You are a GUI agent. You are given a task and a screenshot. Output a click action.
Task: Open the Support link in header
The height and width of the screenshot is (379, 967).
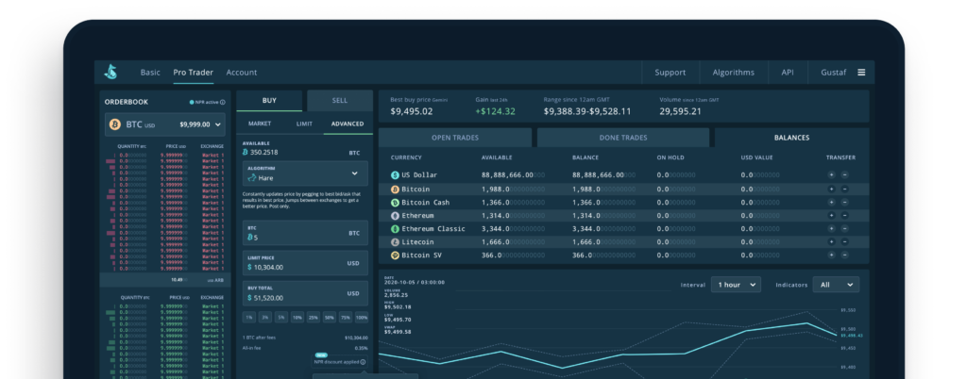(670, 73)
